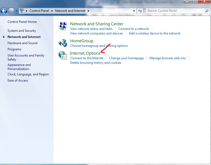Go to Control Panel Home
Viewport: 211px width, 165px height.
[22, 22]
